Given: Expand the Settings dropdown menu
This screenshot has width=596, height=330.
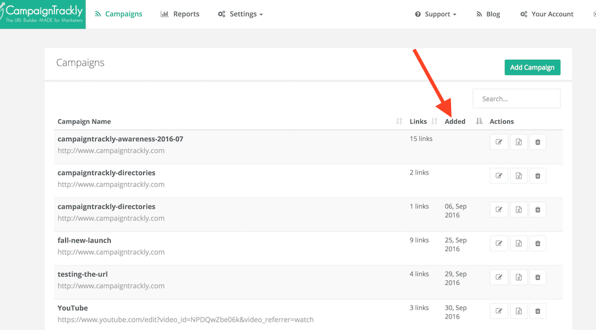Looking at the screenshot, I should (241, 14).
